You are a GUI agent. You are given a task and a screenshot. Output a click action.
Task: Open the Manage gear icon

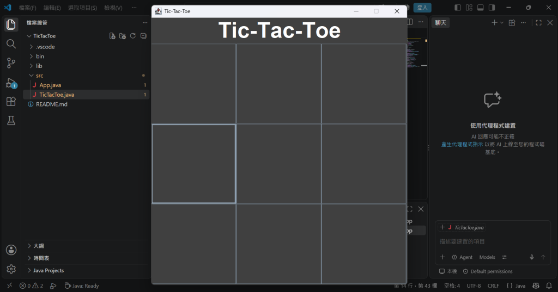tap(11, 269)
